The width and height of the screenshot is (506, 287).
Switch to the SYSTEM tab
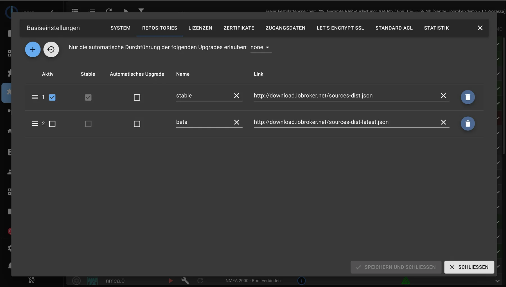[121, 28]
